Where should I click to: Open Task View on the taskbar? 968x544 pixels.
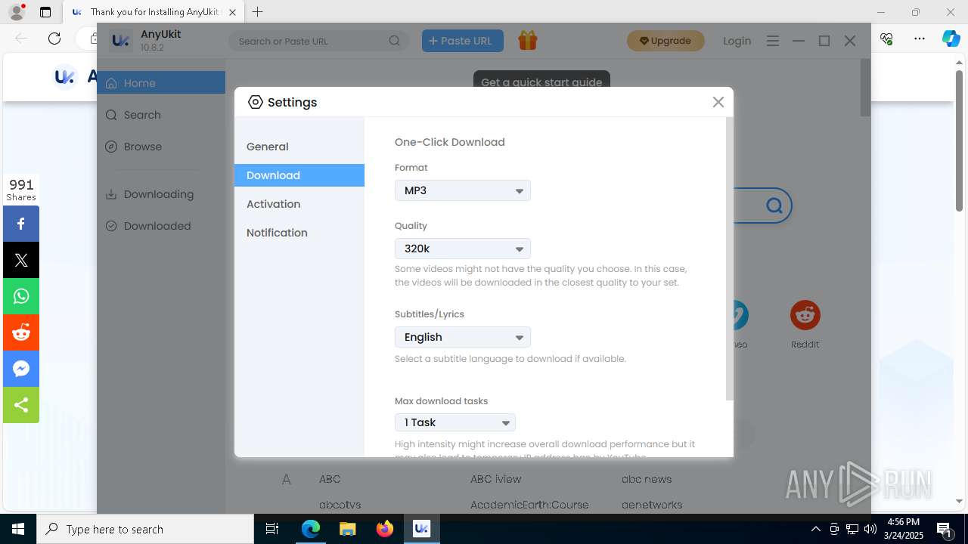click(272, 529)
